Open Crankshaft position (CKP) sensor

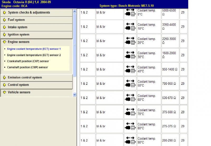(28, 61)
